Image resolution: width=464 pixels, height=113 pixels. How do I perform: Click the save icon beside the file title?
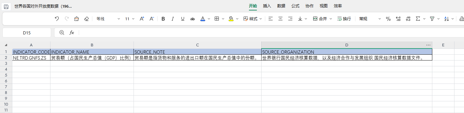click(x=6, y=6)
